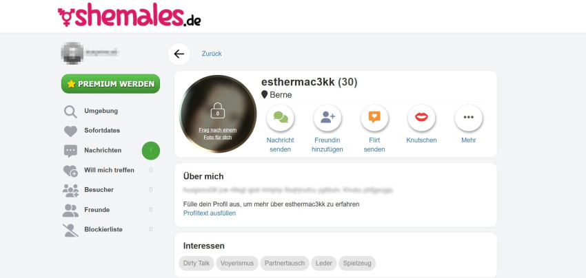586x278 pixels.
Task: Click the Besucher group icon
Action: (x=70, y=191)
